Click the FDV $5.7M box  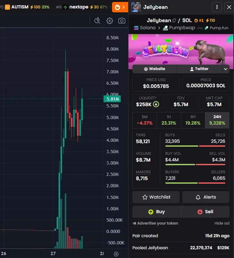pyautogui.click(x=181, y=102)
